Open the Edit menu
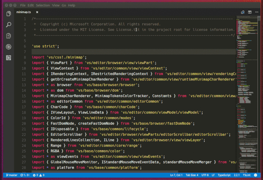Viewport: 263px width, 180px height. point(31,6)
